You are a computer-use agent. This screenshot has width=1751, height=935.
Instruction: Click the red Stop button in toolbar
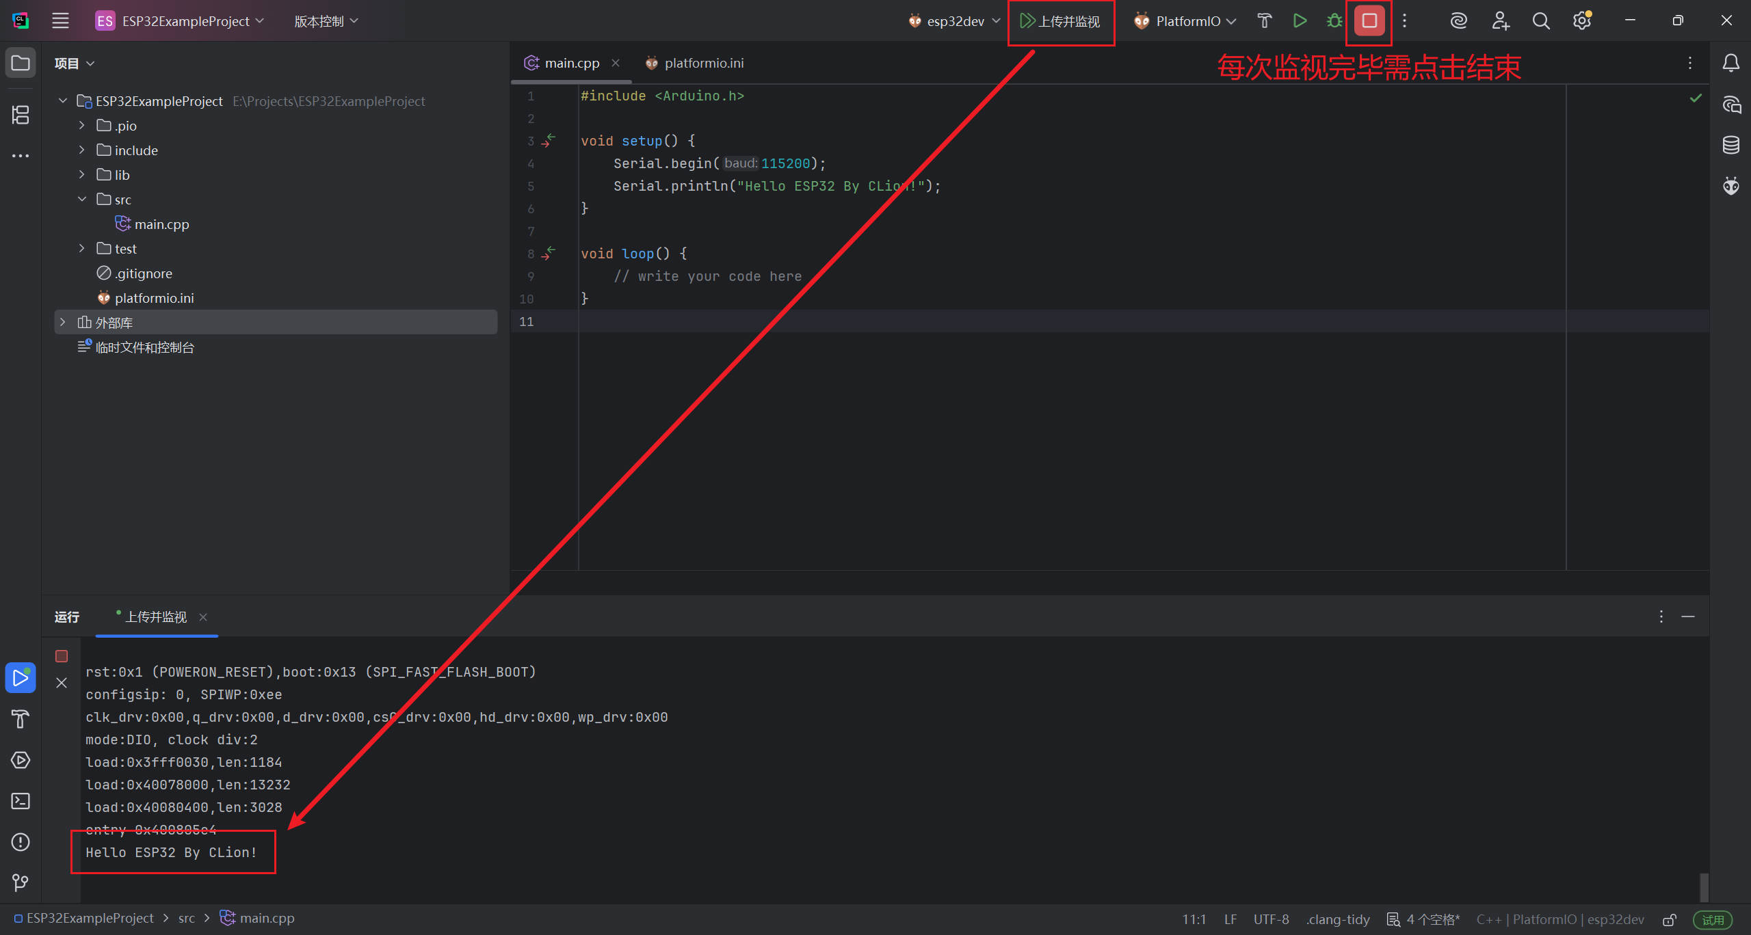[1369, 21]
